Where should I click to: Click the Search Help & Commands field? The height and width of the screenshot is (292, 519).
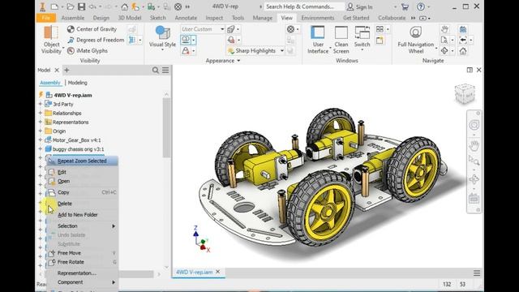tap(304, 6)
